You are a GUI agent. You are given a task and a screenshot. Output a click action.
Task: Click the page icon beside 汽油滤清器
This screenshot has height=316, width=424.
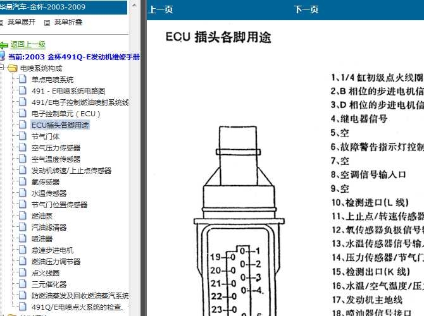coord(23,227)
